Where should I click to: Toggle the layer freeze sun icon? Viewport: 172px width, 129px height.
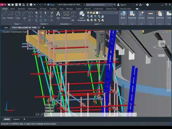[91, 13]
